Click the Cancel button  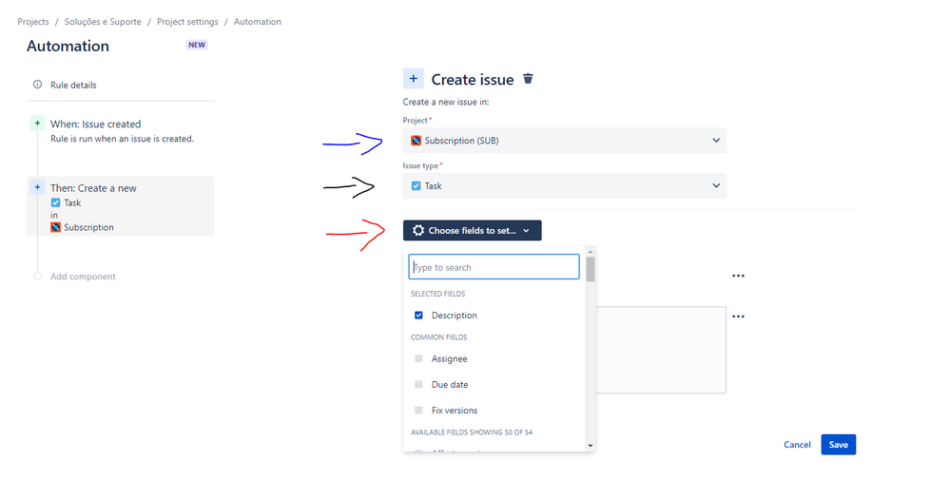click(x=797, y=445)
